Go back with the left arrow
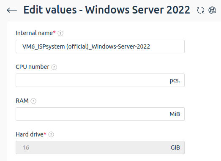 coord(12,10)
